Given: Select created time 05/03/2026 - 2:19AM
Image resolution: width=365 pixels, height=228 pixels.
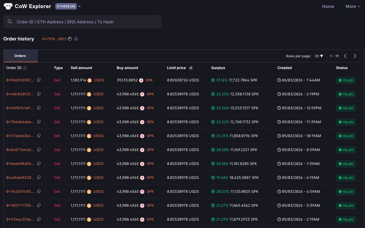Looking at the screenshot, I should point(301,220).
